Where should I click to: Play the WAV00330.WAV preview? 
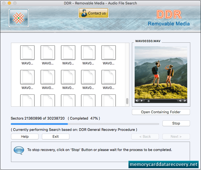[142, 101]
